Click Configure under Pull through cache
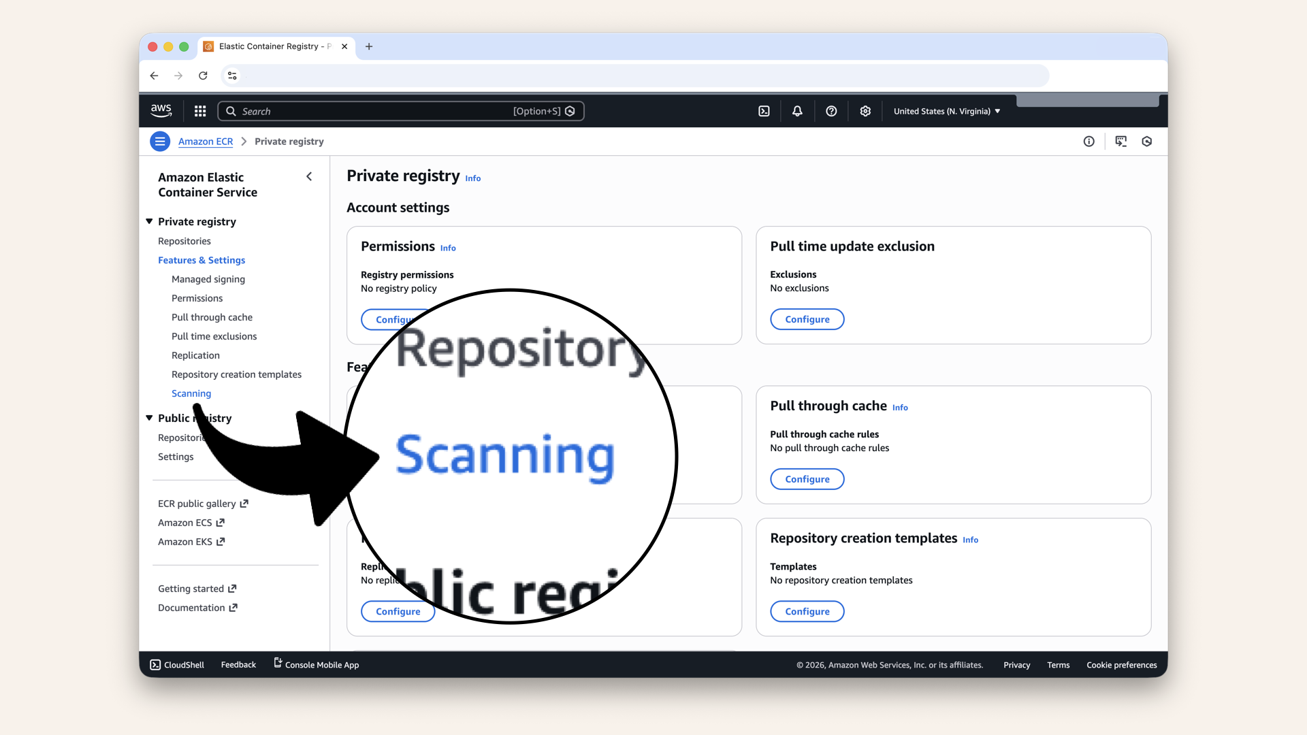 tap(807, 478)
